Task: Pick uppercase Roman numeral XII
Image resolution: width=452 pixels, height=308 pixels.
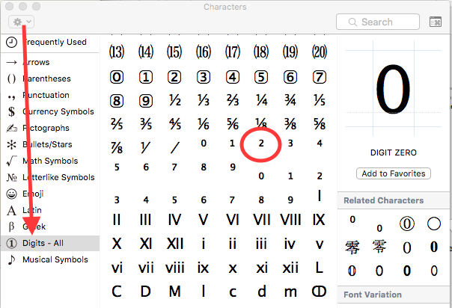Action: (175, 244)
